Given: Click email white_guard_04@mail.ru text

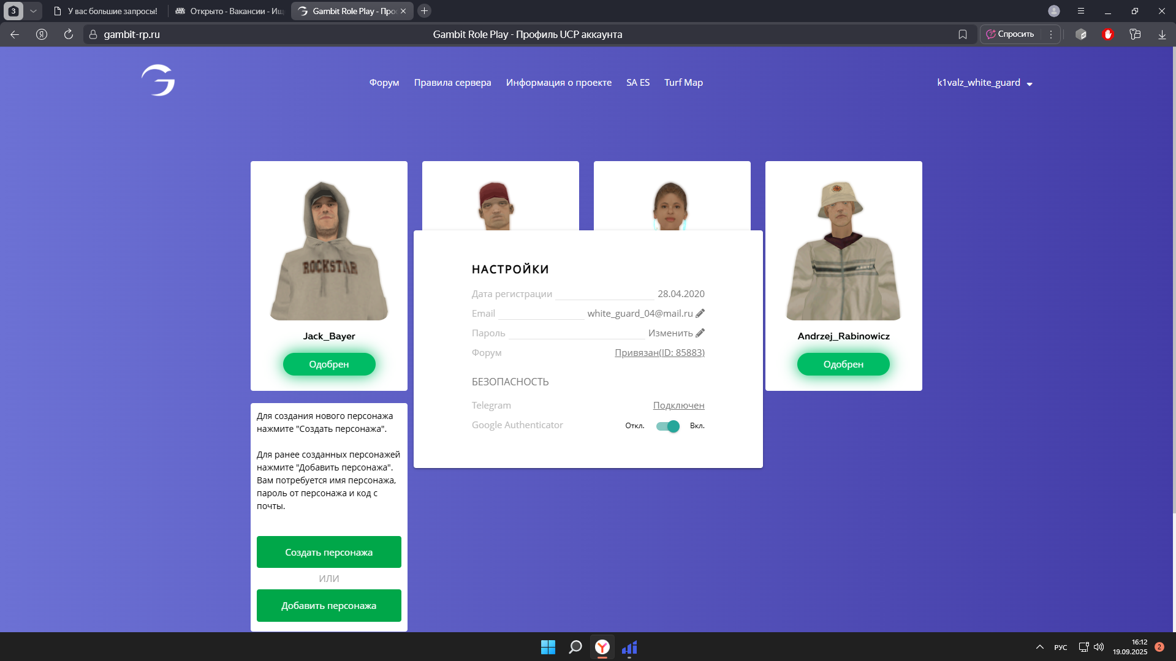Looking at the screenshot, I should (640, 313).
